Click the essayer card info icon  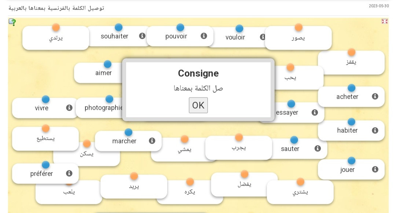(x=315, y=112)
